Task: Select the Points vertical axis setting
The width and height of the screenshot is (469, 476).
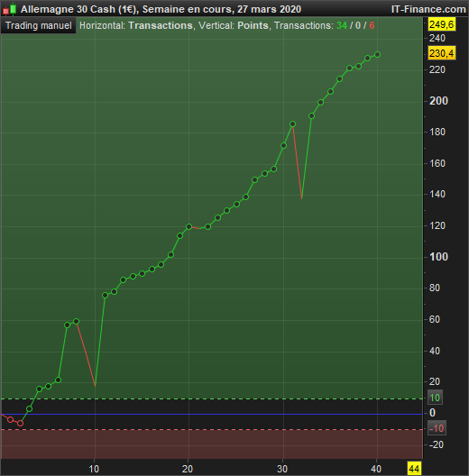Action: tap(253, 25)
